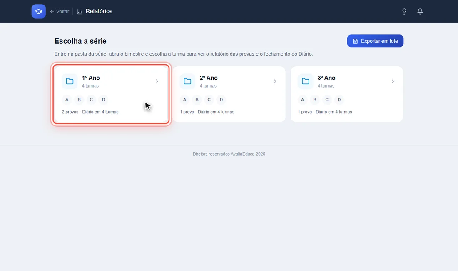Click the Relatórios bar chart icon

coord(80,11)
